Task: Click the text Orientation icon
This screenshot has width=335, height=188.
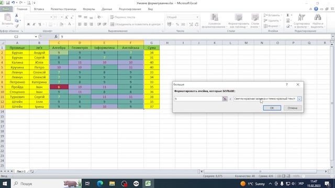Action: point(99,17)
